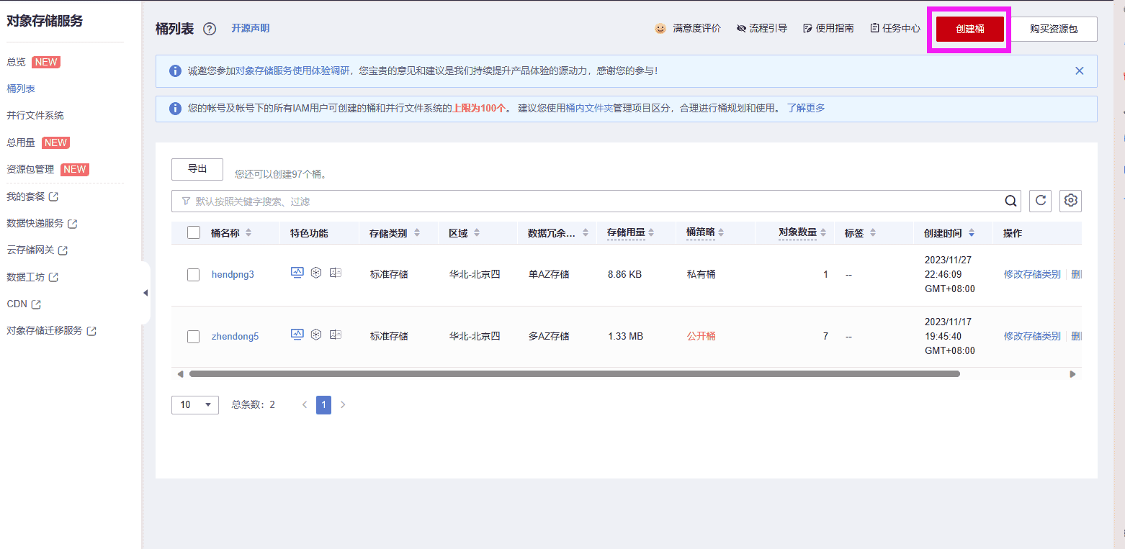The height and width of the screenshot is (549, 1125).
Task: Select the checkbox for bucket zhendong5
Action: click(193, 336)
